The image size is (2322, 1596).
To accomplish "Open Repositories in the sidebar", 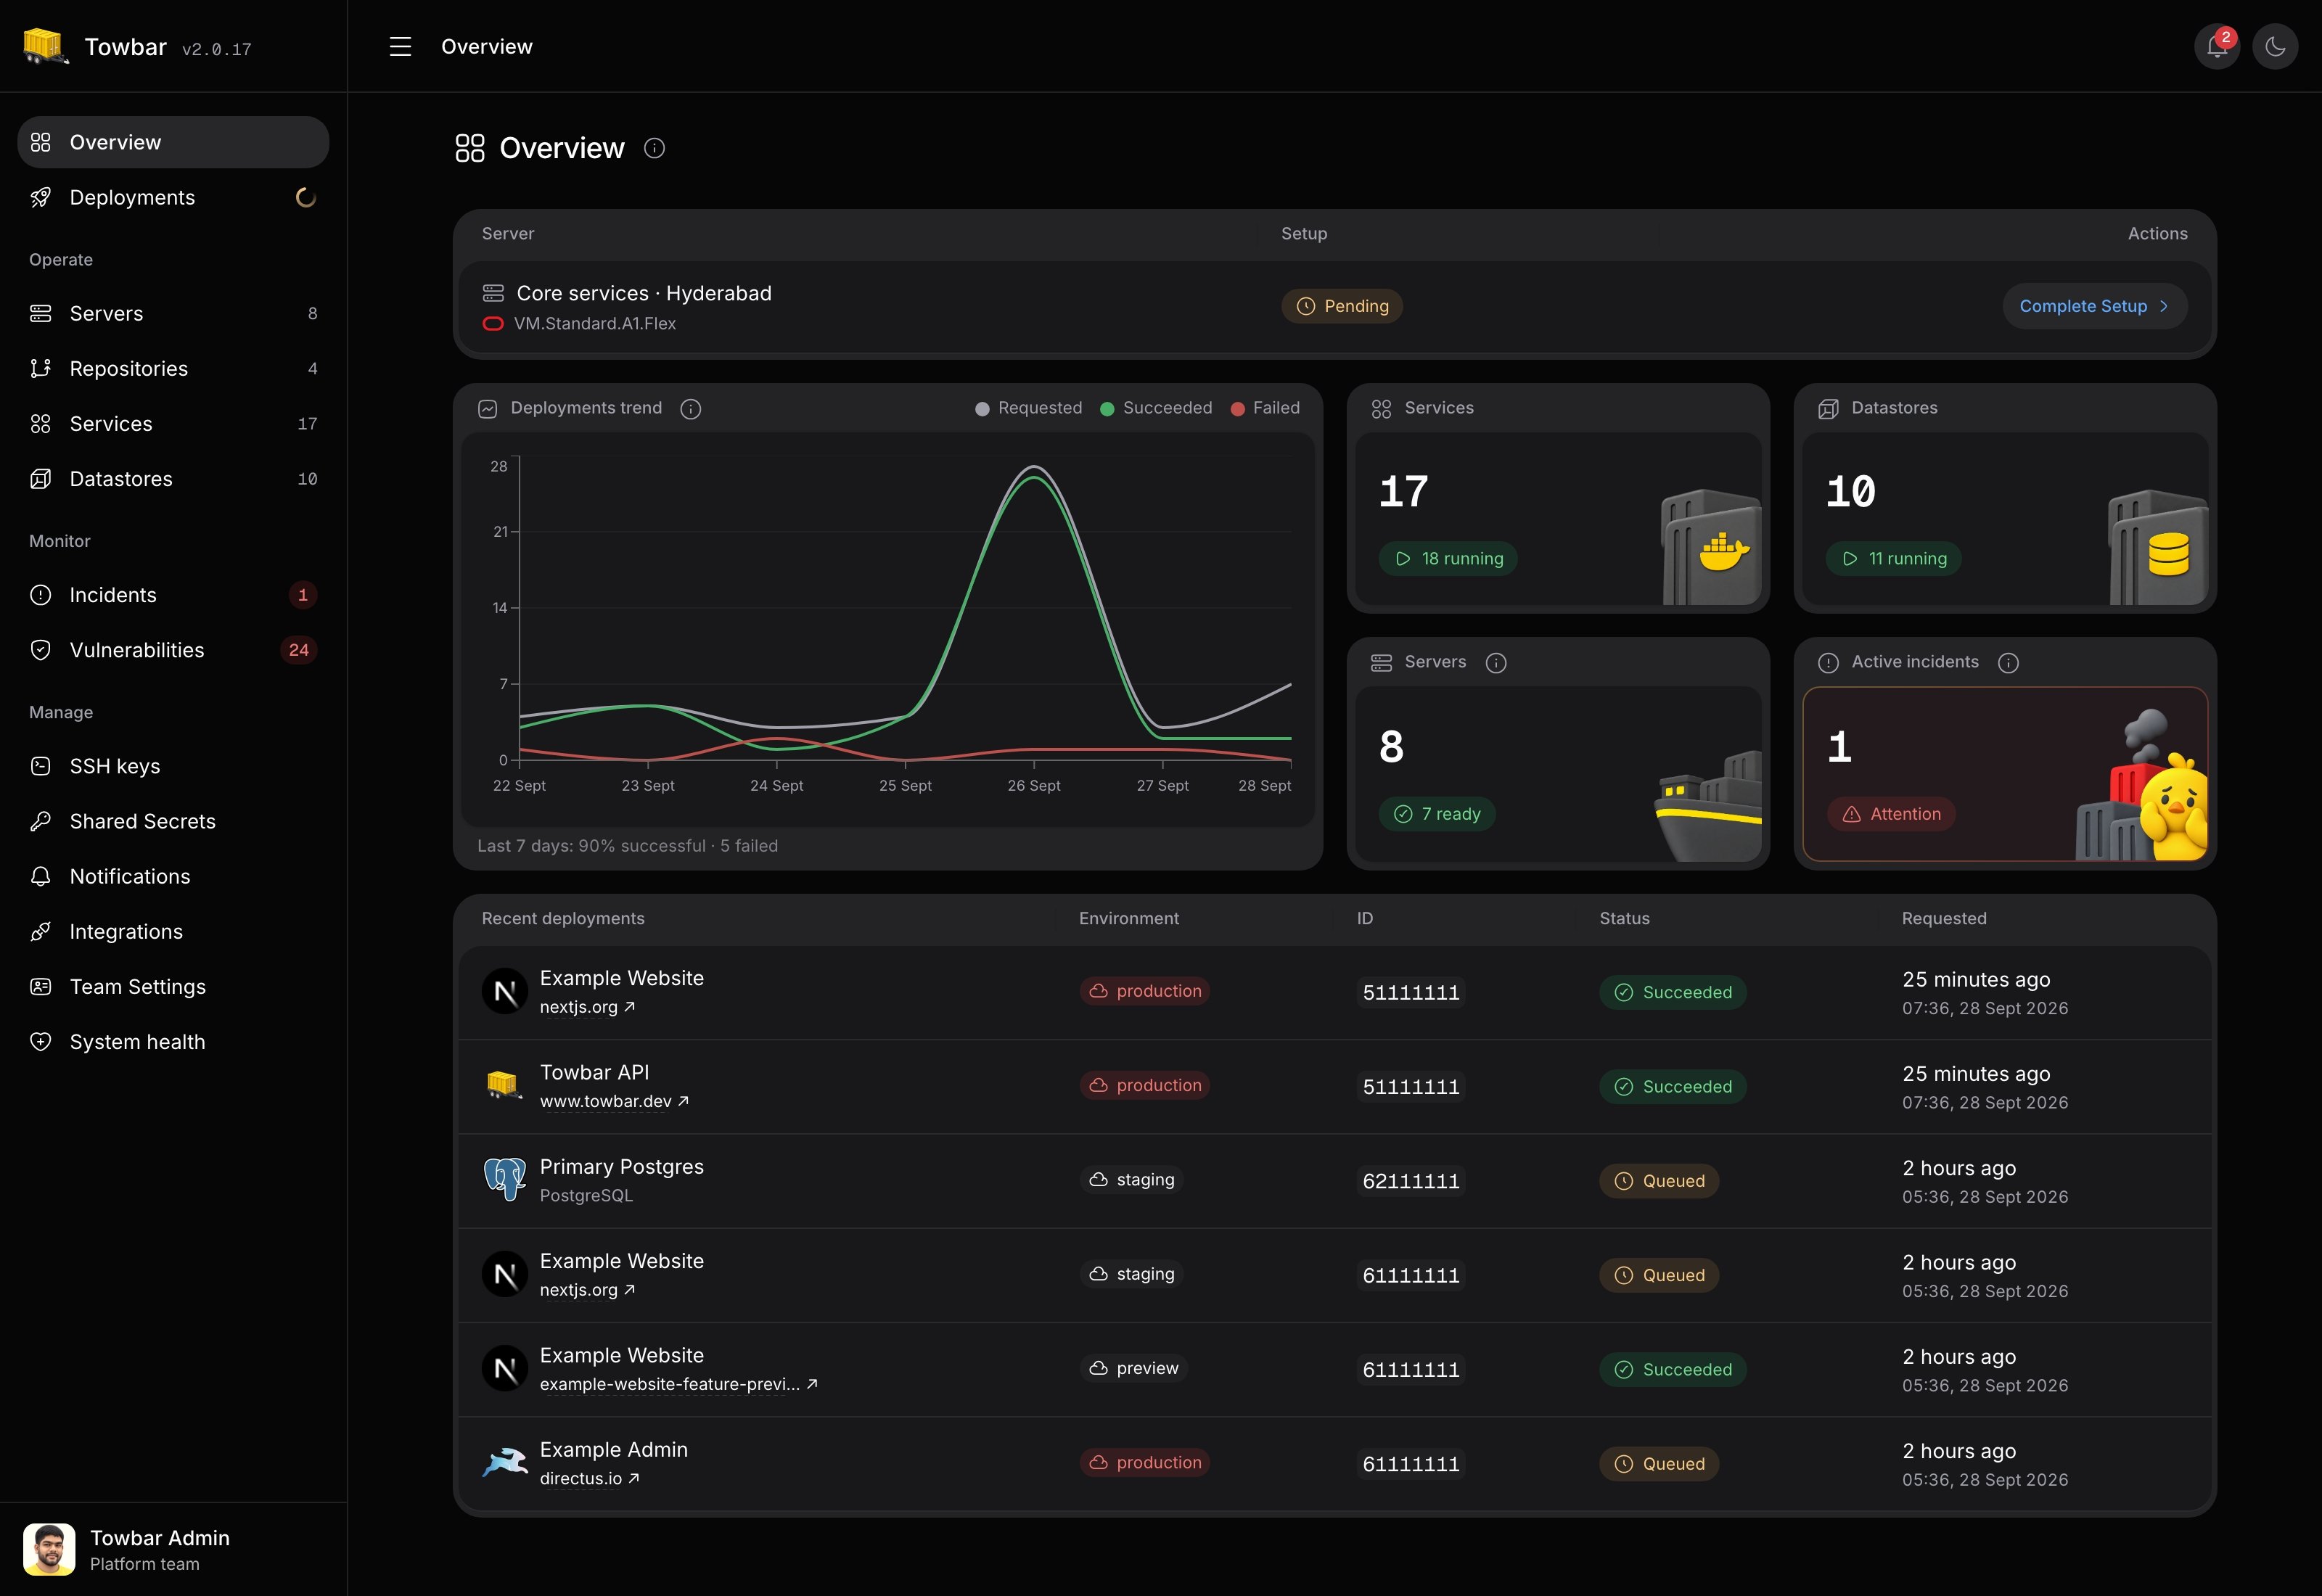I will click(x=173, y=368).
